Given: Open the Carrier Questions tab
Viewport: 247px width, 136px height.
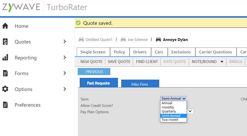Looking at the screenshot, I should pyautogui.click(x=216, y=52).
